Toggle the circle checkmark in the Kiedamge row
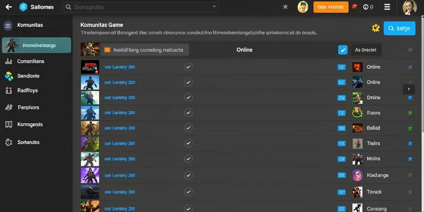This screenshot has height=212, width=424. click(x=188, y=175)
